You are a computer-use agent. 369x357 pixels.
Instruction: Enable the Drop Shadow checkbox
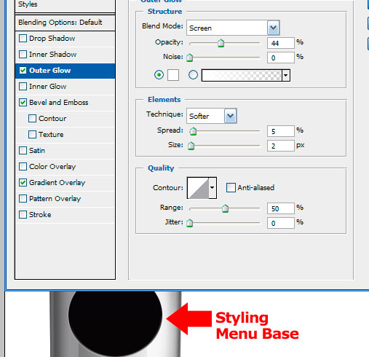[23, 39]
